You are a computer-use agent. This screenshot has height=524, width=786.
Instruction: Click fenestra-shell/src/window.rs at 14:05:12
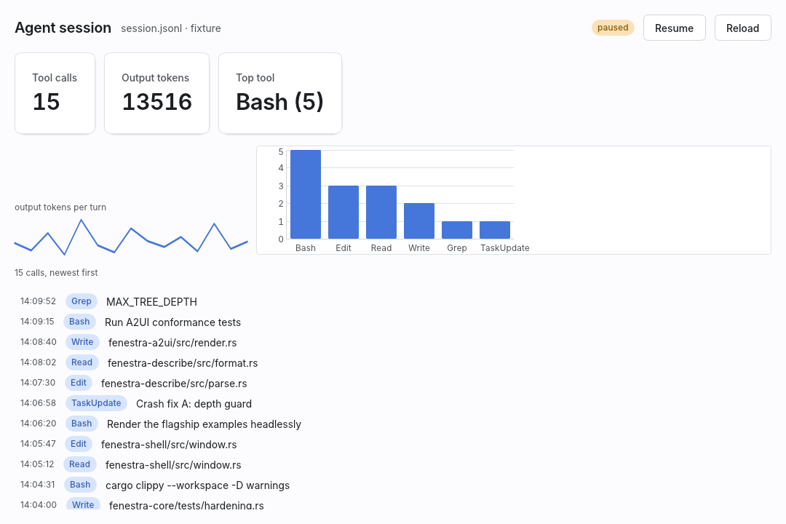pyautogui.click(x=173, y=465)
